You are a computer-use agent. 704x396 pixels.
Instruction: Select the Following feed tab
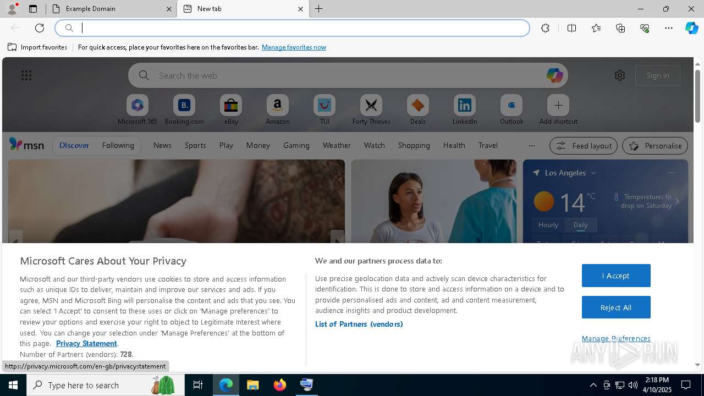point(118,145)
